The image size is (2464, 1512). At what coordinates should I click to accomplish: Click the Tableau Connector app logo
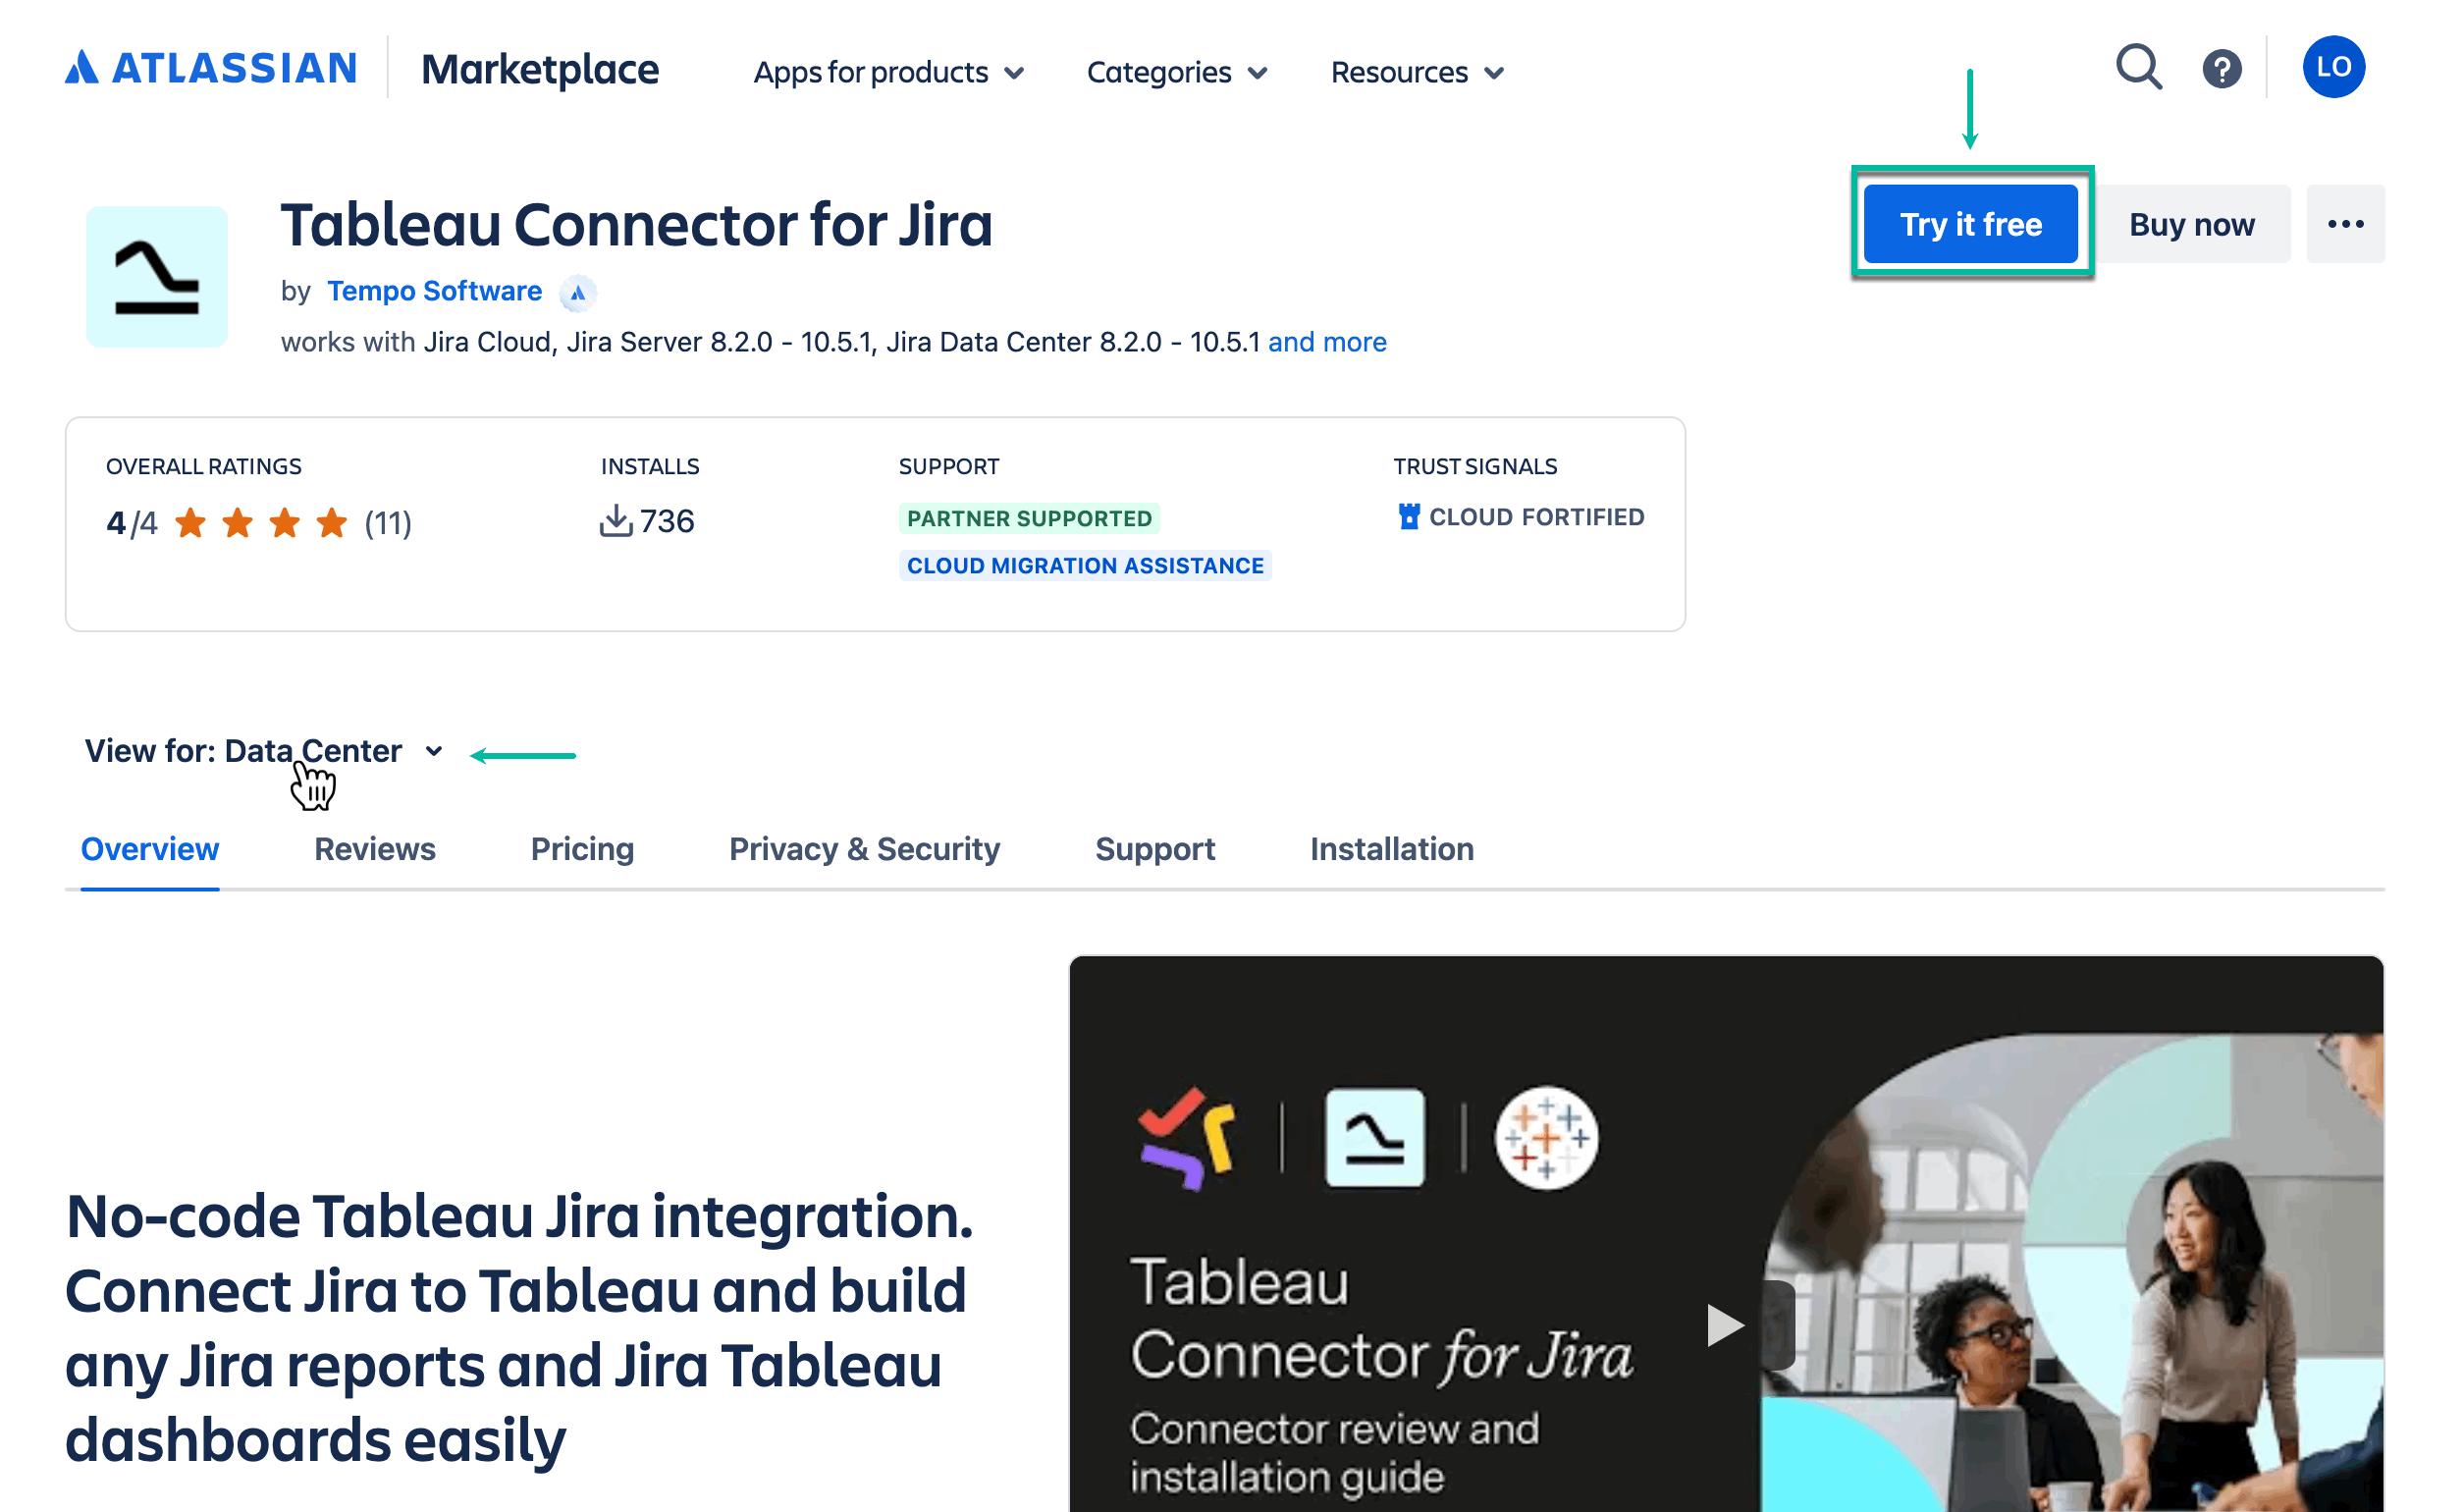[157, 276]
